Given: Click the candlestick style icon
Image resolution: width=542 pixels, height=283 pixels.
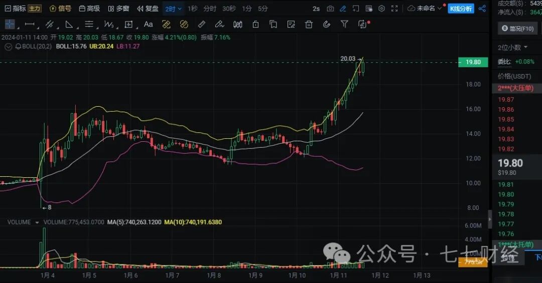Looking at the screenshot, I should (x=238, y=24).
